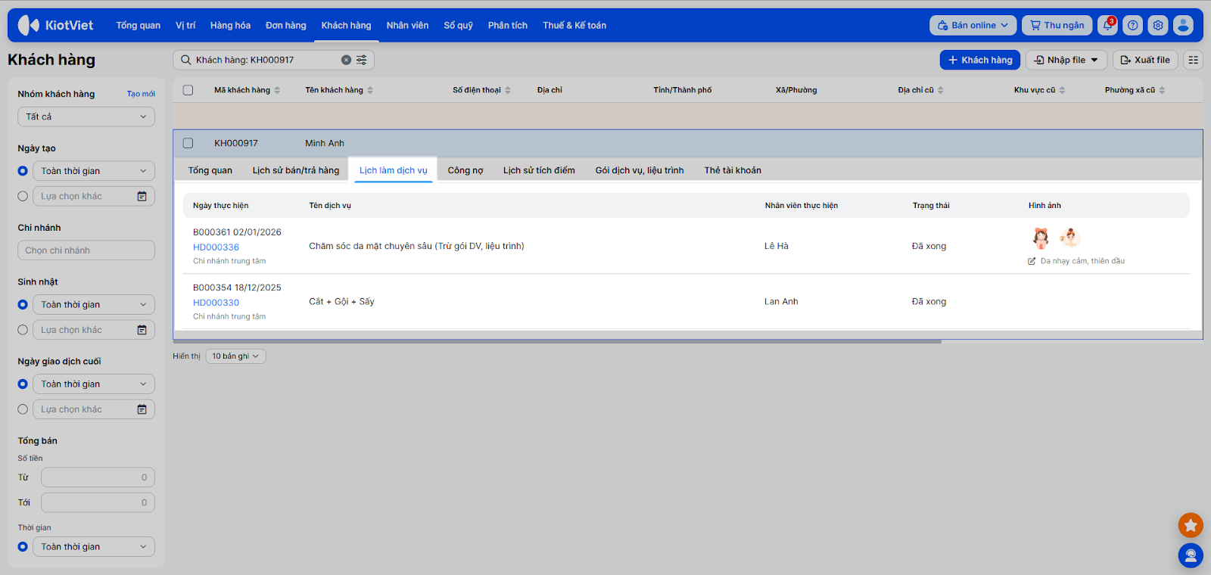
Task: Open the help question mark icon
Action: (x=1132, y=25)
